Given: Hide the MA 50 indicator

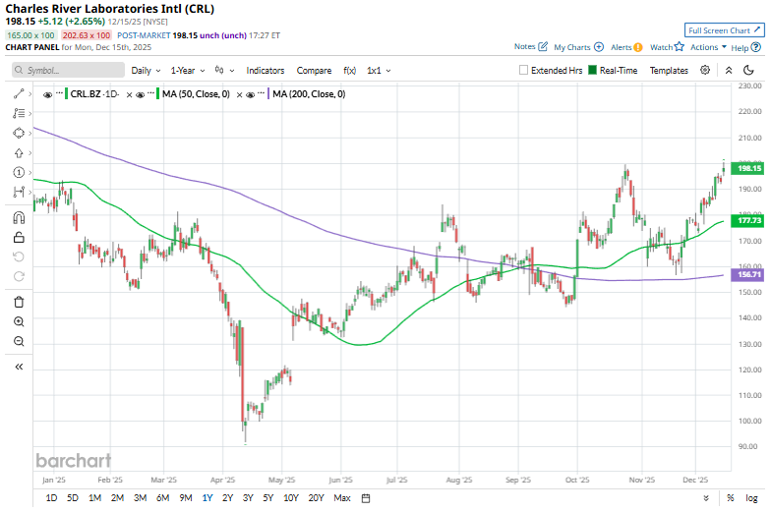Looking at the screenshot, I should tap(140, 94).
